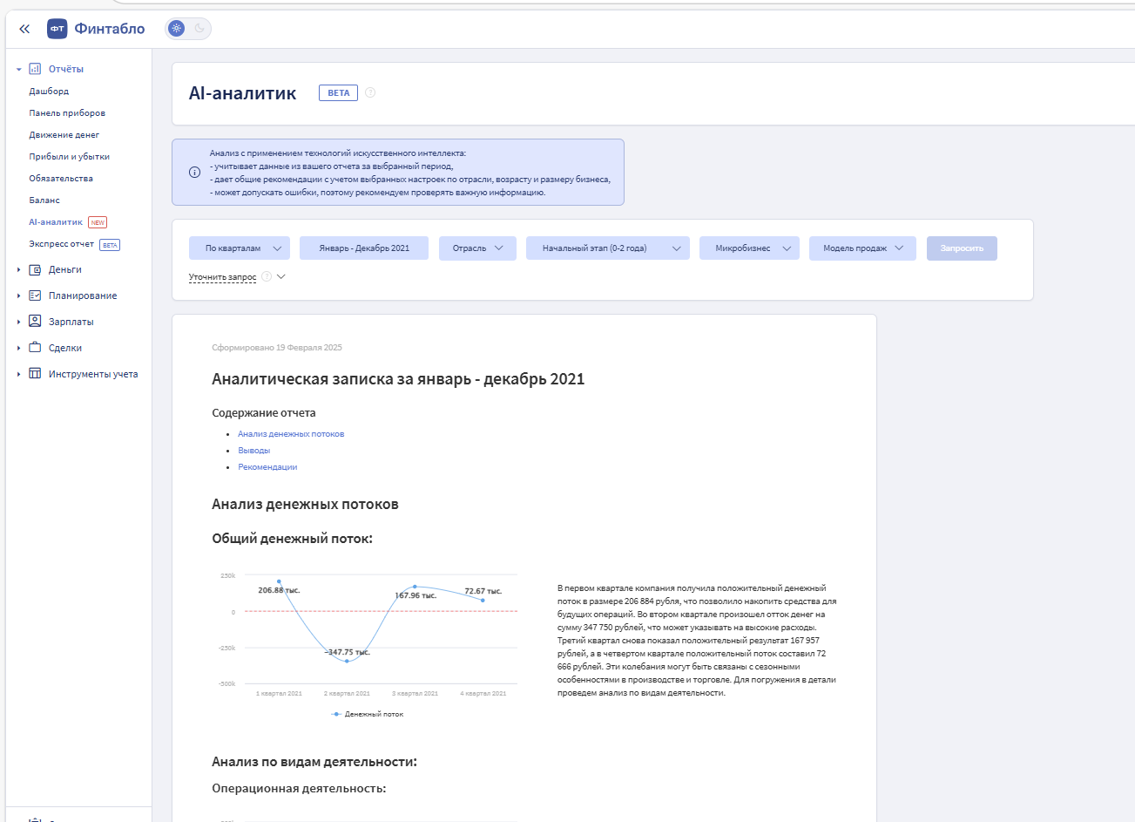Click help icon next to BETA badge
The height and width of the screenshot is (822, 1135).
click(370, 92)
